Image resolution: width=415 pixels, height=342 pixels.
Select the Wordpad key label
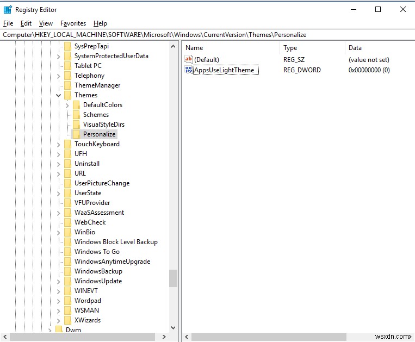click(x=88, y=301)
